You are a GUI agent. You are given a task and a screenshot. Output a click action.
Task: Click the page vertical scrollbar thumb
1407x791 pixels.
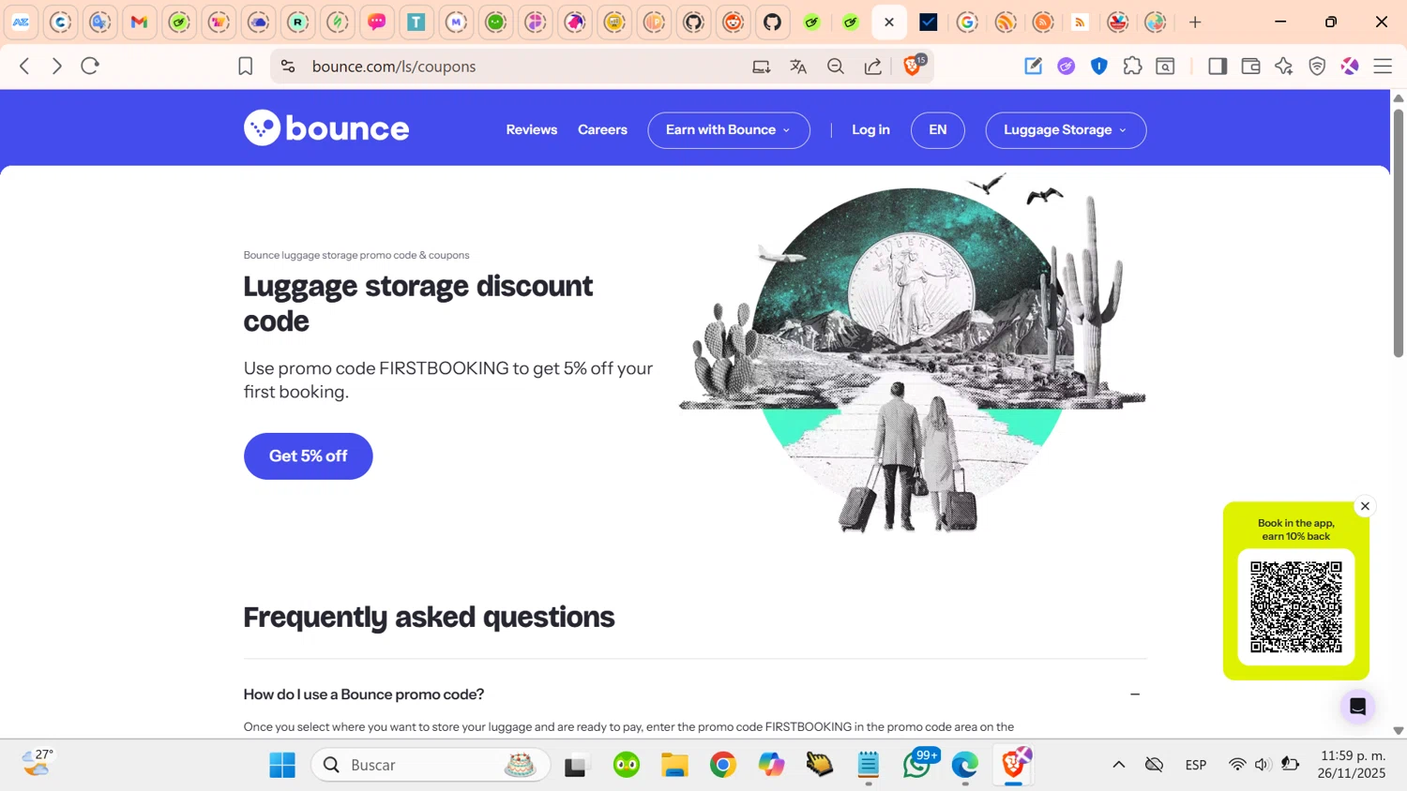coord(1399,232)
